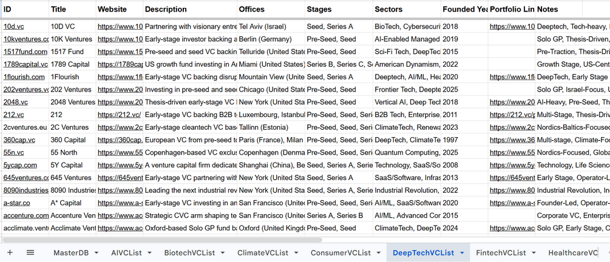Add a new sheet with plus icon

pos(10,253)
